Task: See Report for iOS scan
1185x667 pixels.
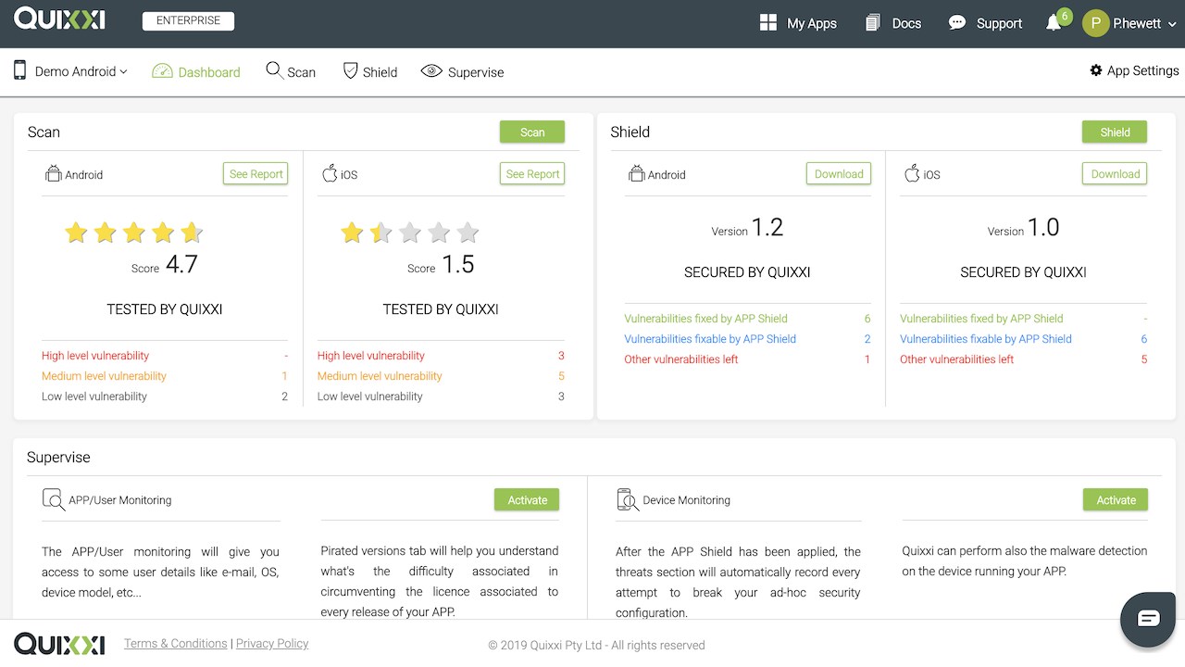Action: (532, 174)
